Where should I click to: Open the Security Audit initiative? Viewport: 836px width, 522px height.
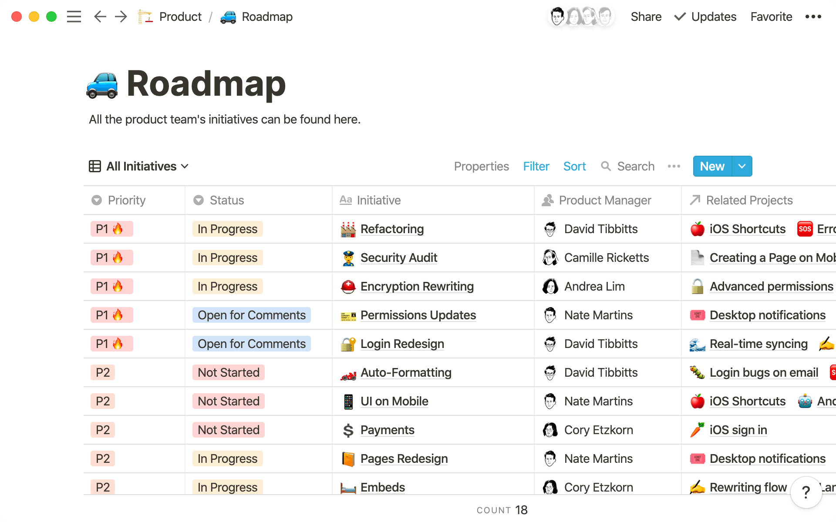click(x=398, y=258)
